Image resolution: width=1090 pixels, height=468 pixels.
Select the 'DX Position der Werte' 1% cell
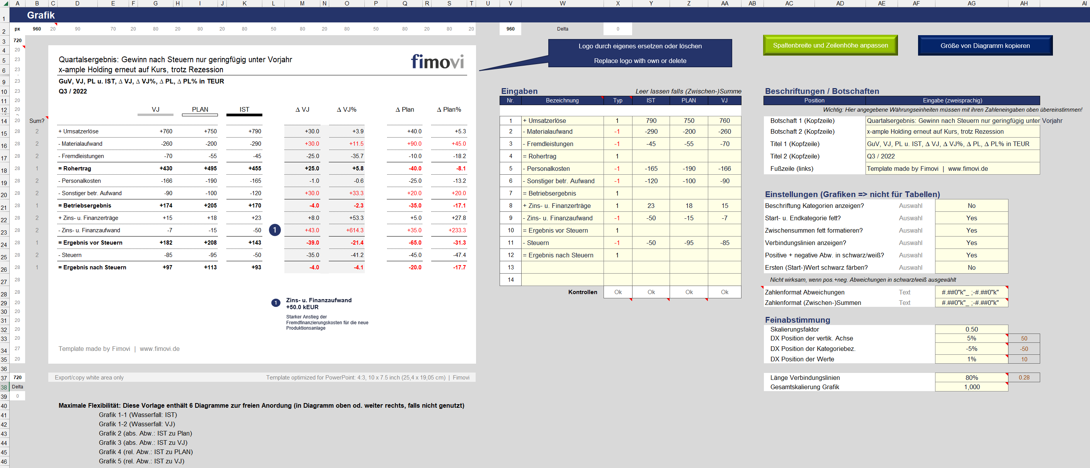click(971, 359)
